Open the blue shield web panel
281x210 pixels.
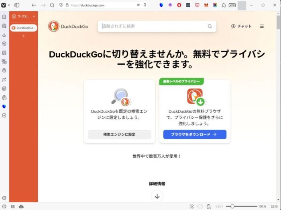coord(4,106)
